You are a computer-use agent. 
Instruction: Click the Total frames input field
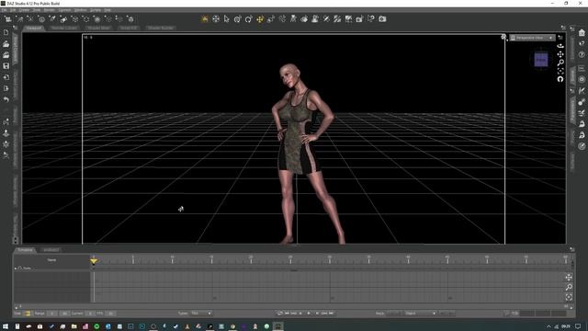pyautogui.click(x=28, y=314)
